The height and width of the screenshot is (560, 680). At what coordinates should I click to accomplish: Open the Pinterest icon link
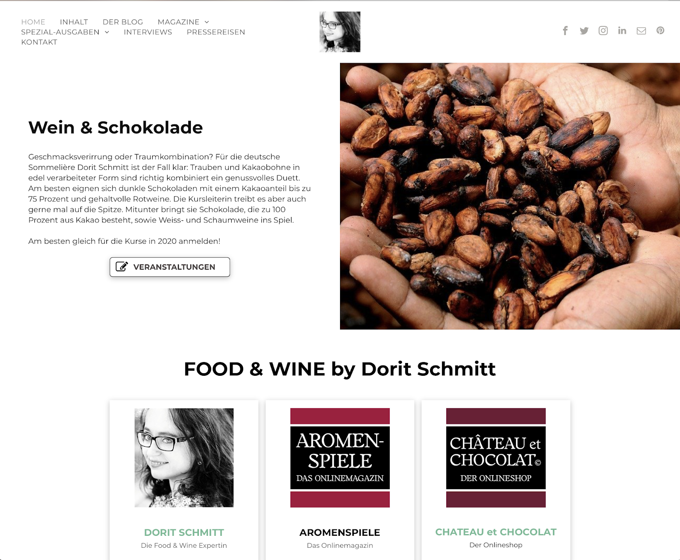[660, 31]
